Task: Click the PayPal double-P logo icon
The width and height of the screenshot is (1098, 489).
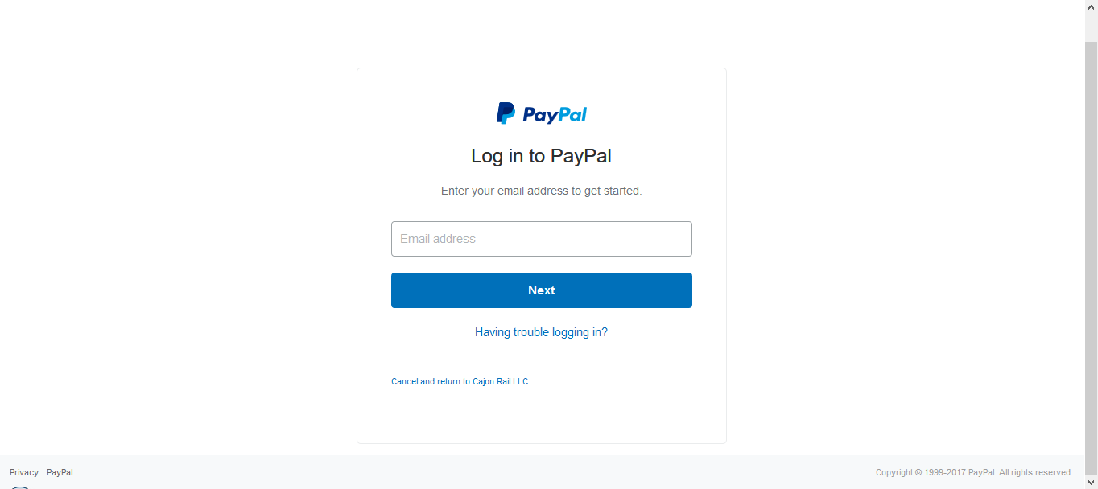Action: coord(506,113)
